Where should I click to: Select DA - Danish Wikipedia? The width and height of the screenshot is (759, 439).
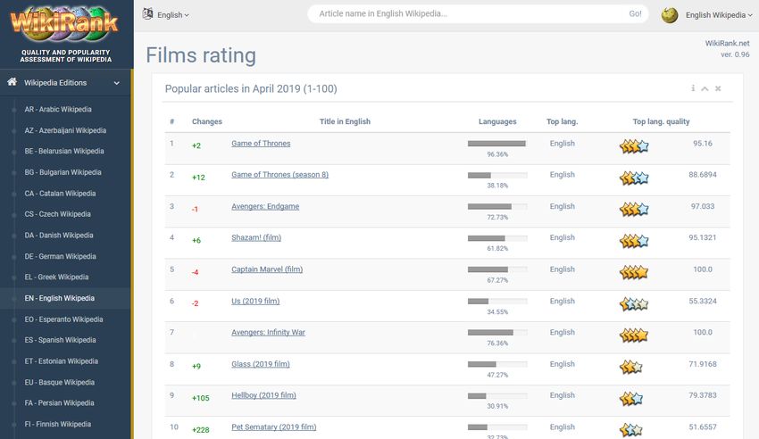(x=59, y=236)
